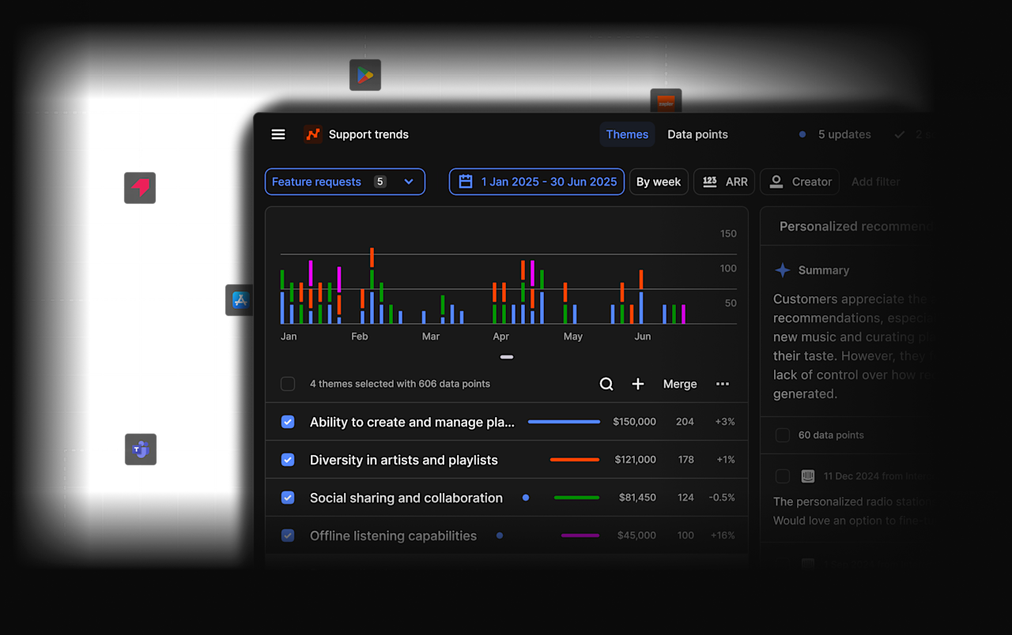Click the Intercom icon on the 11 Dec 2024 data point
The image size is (1012, 635).
(808, 476)
